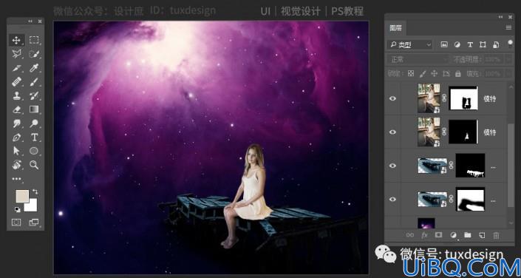Select the purple nebula background layer thumbnail
Image resolution: width=521 pixels, height=278 pixels.
coord(426,223)
